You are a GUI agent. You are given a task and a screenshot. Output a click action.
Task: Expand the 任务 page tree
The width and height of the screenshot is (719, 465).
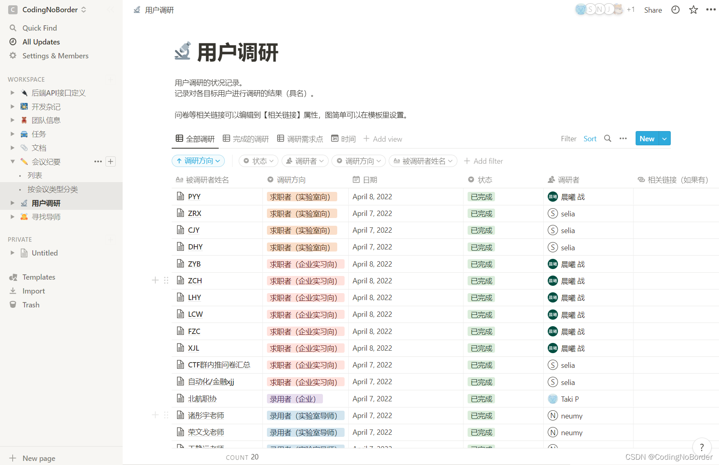coord(12,134)
